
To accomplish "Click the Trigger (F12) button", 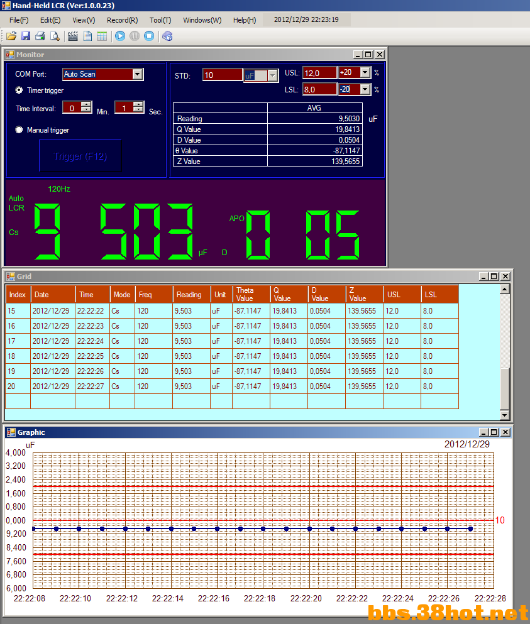I will point(80,156).
